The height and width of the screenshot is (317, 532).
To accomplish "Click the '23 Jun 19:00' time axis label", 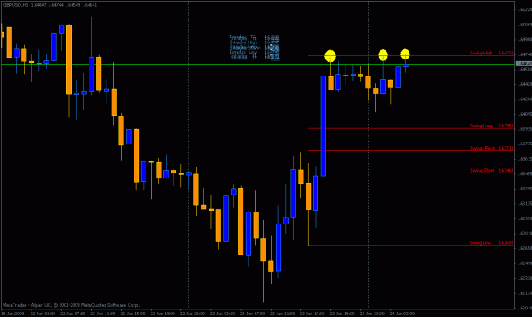I will click(x=342, y=314).
